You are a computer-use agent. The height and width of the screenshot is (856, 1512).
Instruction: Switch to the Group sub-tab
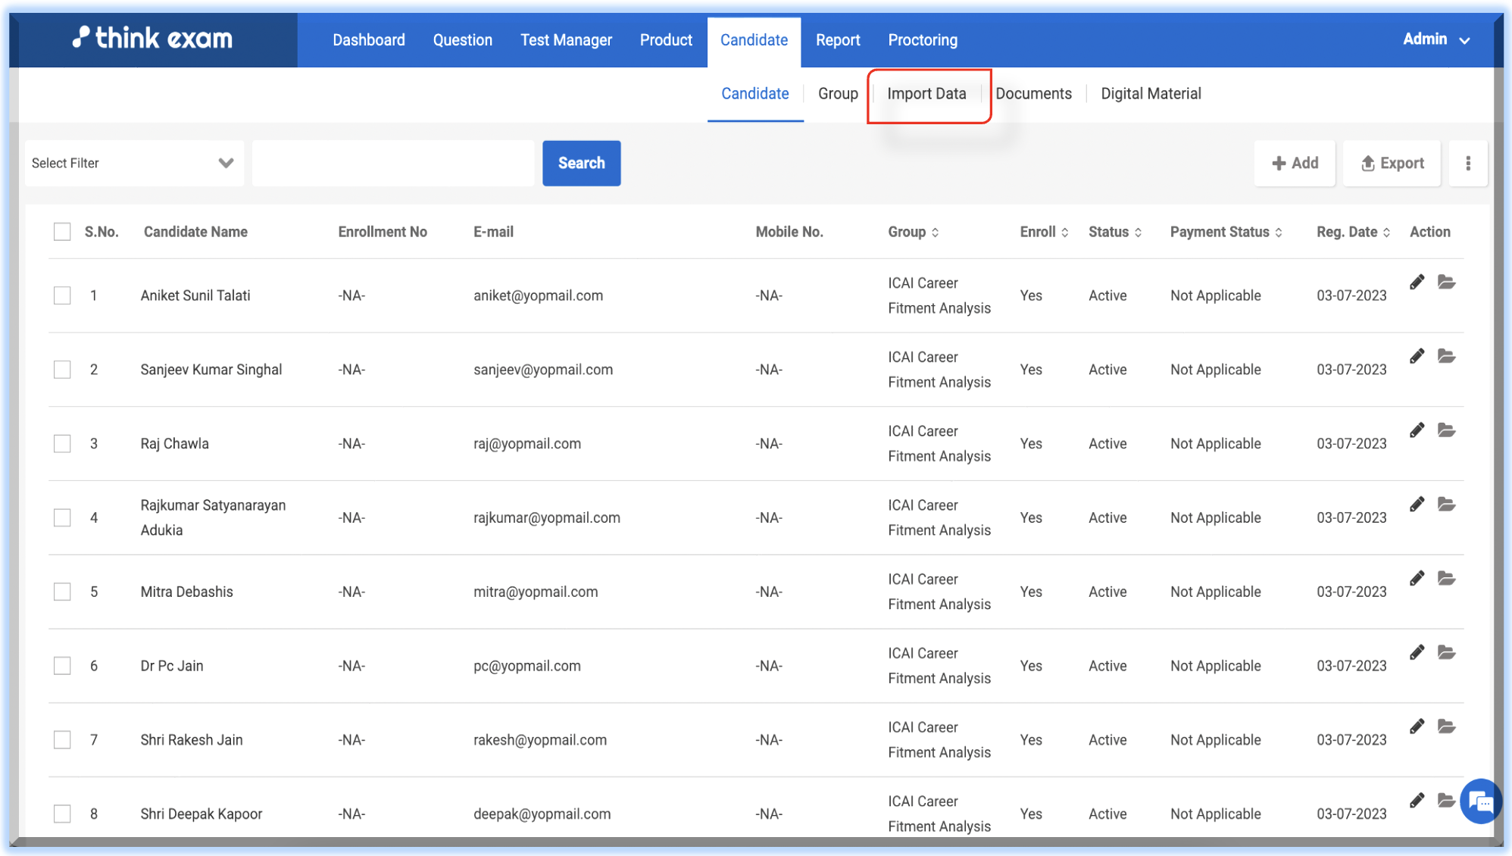[838, 94]
